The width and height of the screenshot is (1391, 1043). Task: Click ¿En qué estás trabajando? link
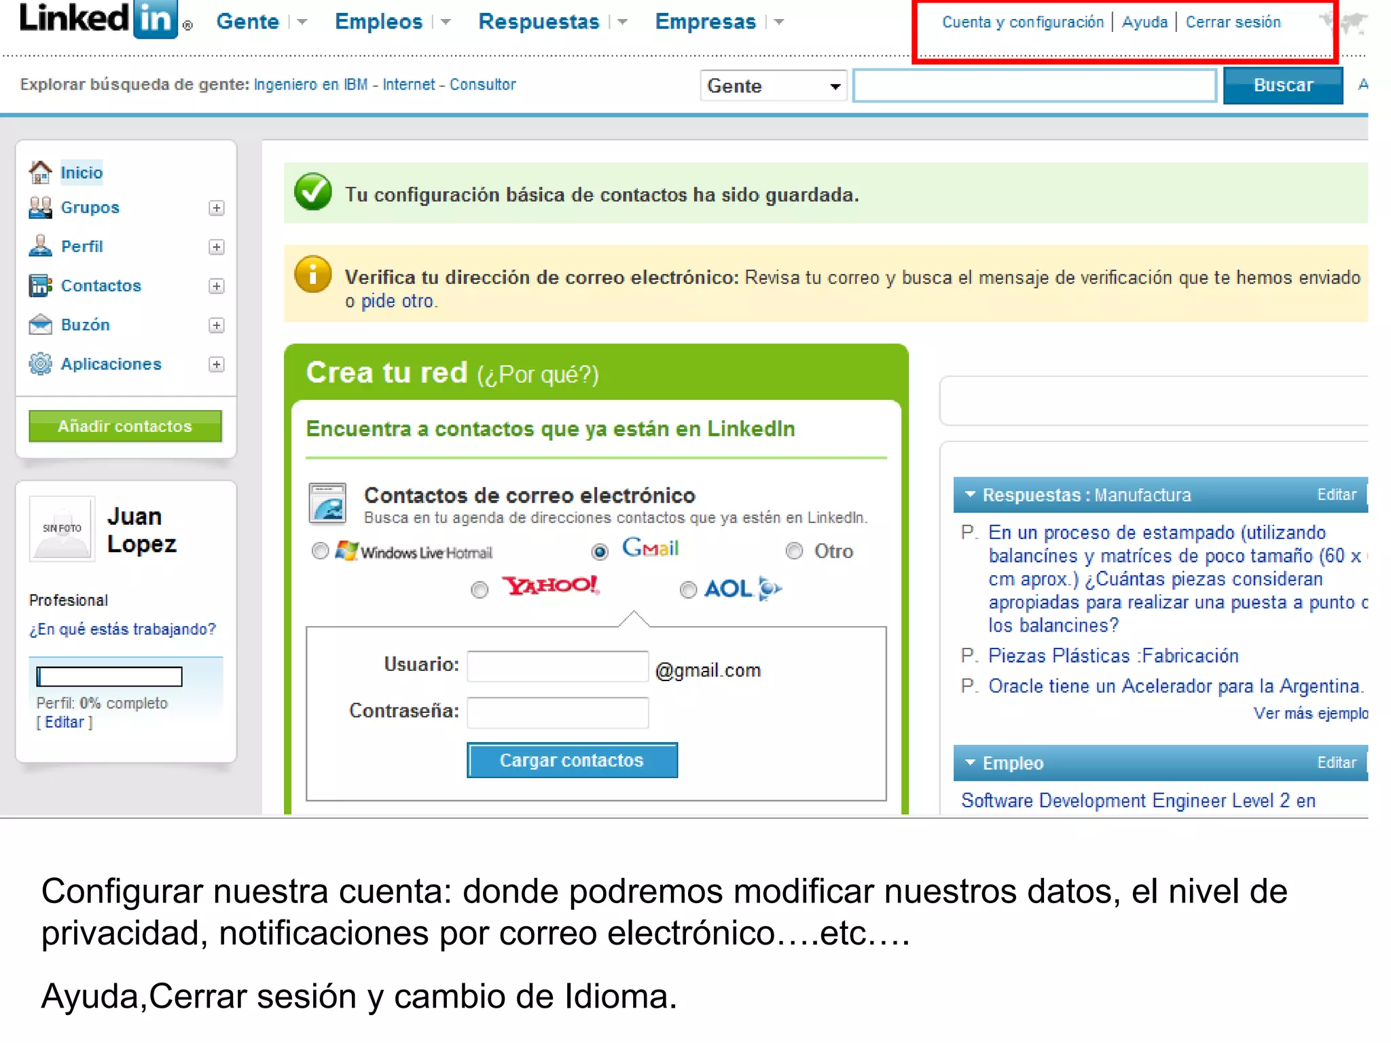click(x=122, y=629)
